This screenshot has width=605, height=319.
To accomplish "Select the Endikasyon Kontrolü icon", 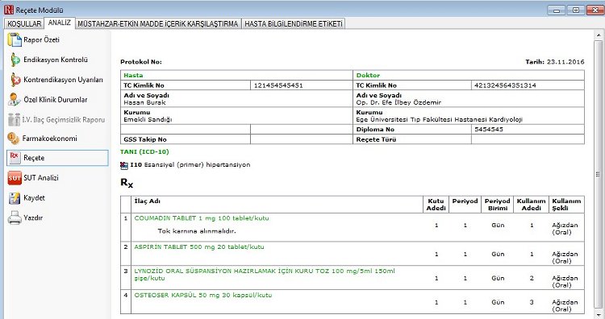I will coord(15,60).
